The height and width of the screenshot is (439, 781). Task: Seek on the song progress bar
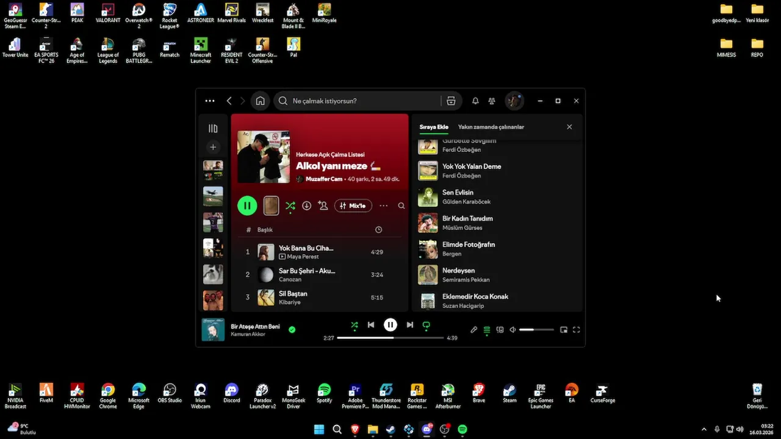390,338
